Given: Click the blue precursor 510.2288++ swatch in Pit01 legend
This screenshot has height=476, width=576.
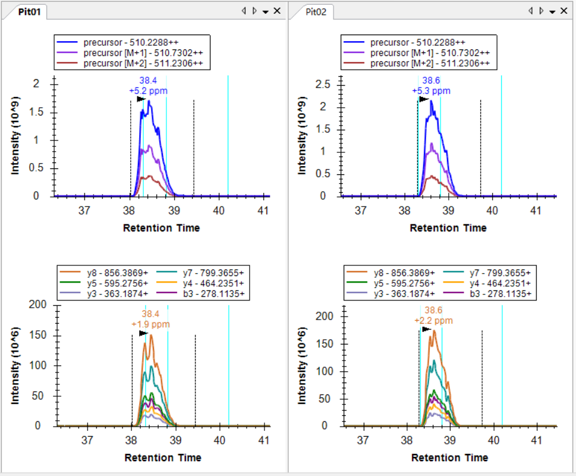Looking at the screenshot, I should pos(68,43).
